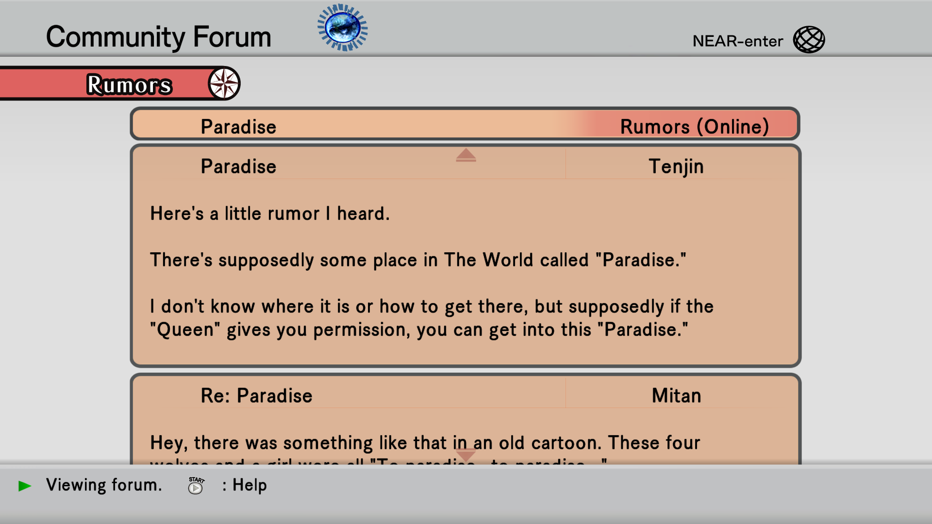
Task: Click the Viewing forum status text
Action: [104, 485]
